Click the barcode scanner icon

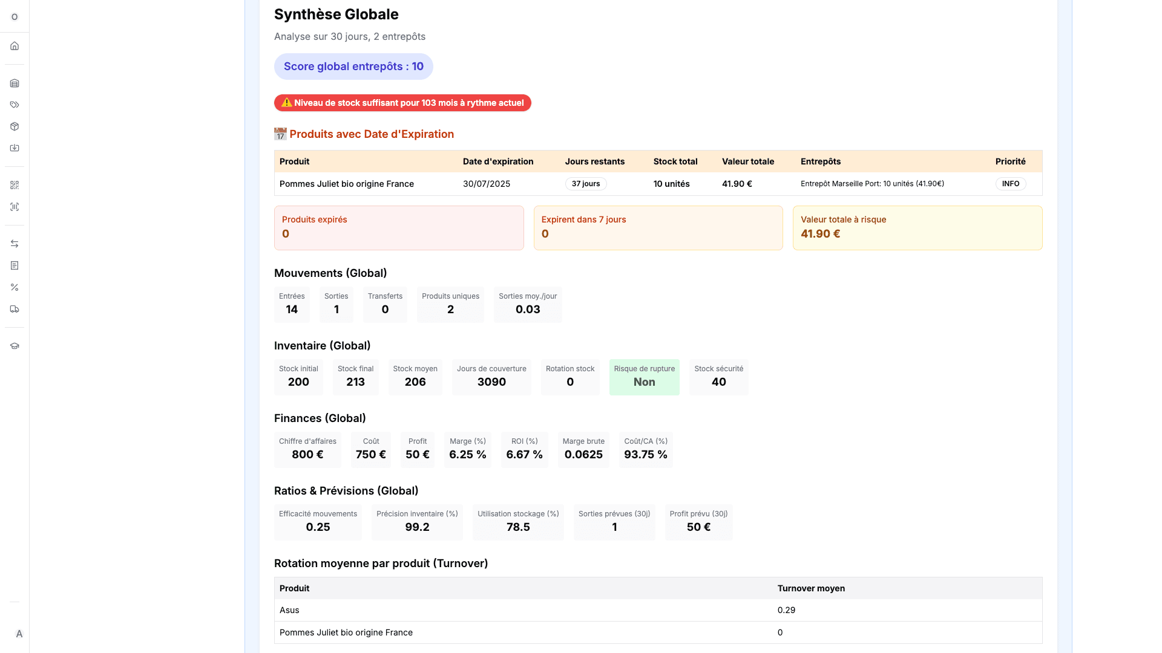(15, 207)
